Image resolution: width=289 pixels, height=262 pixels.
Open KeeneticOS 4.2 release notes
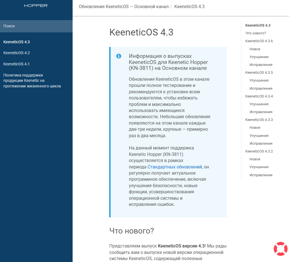16,53
